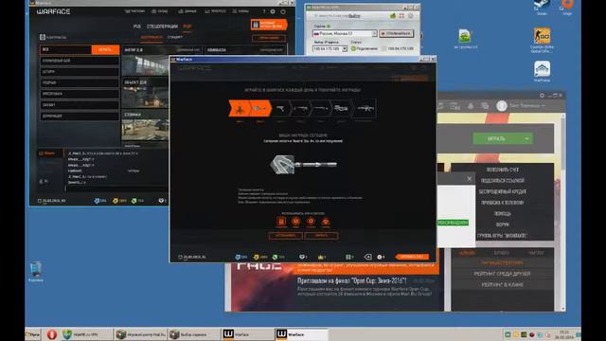This screenshot has height=341, width=606.
Task: Click the power icon in back Warface header
Action: tap(283, 11)
